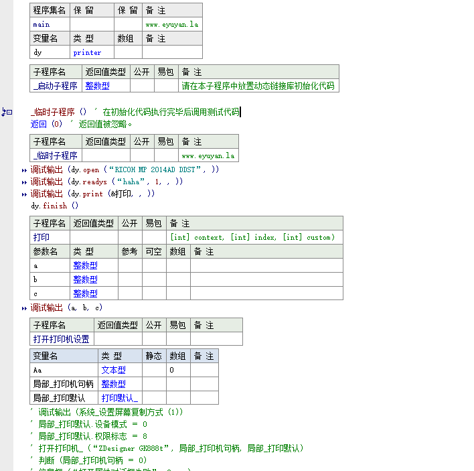Viewport: 474px width, 471px height.
Task: Open the 文本型 type of variable Aa
Action: pyautogui.click(x=113, y=370)
